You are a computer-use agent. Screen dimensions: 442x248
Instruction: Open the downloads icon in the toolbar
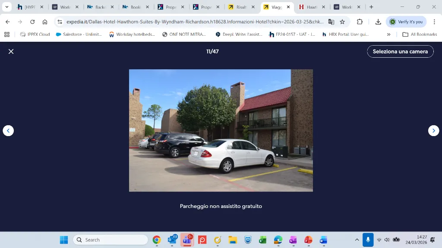[378, 22]
